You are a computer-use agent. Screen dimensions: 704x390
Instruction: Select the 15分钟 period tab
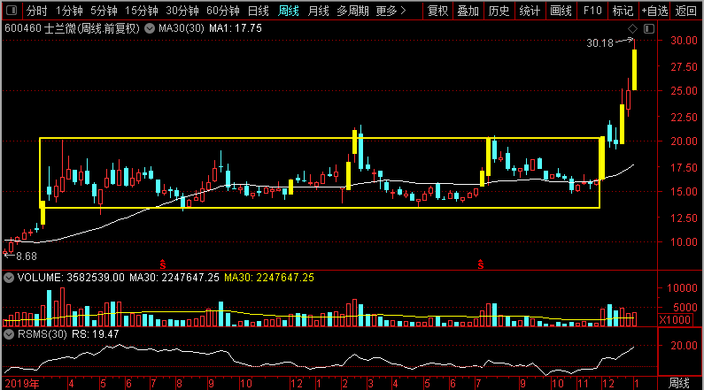click(x=142, y=11)
